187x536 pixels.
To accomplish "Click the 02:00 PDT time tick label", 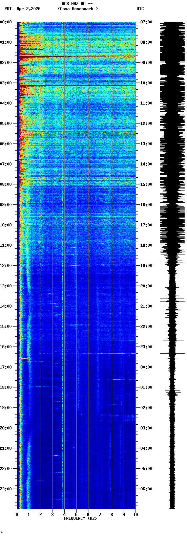I will point(6,63).
